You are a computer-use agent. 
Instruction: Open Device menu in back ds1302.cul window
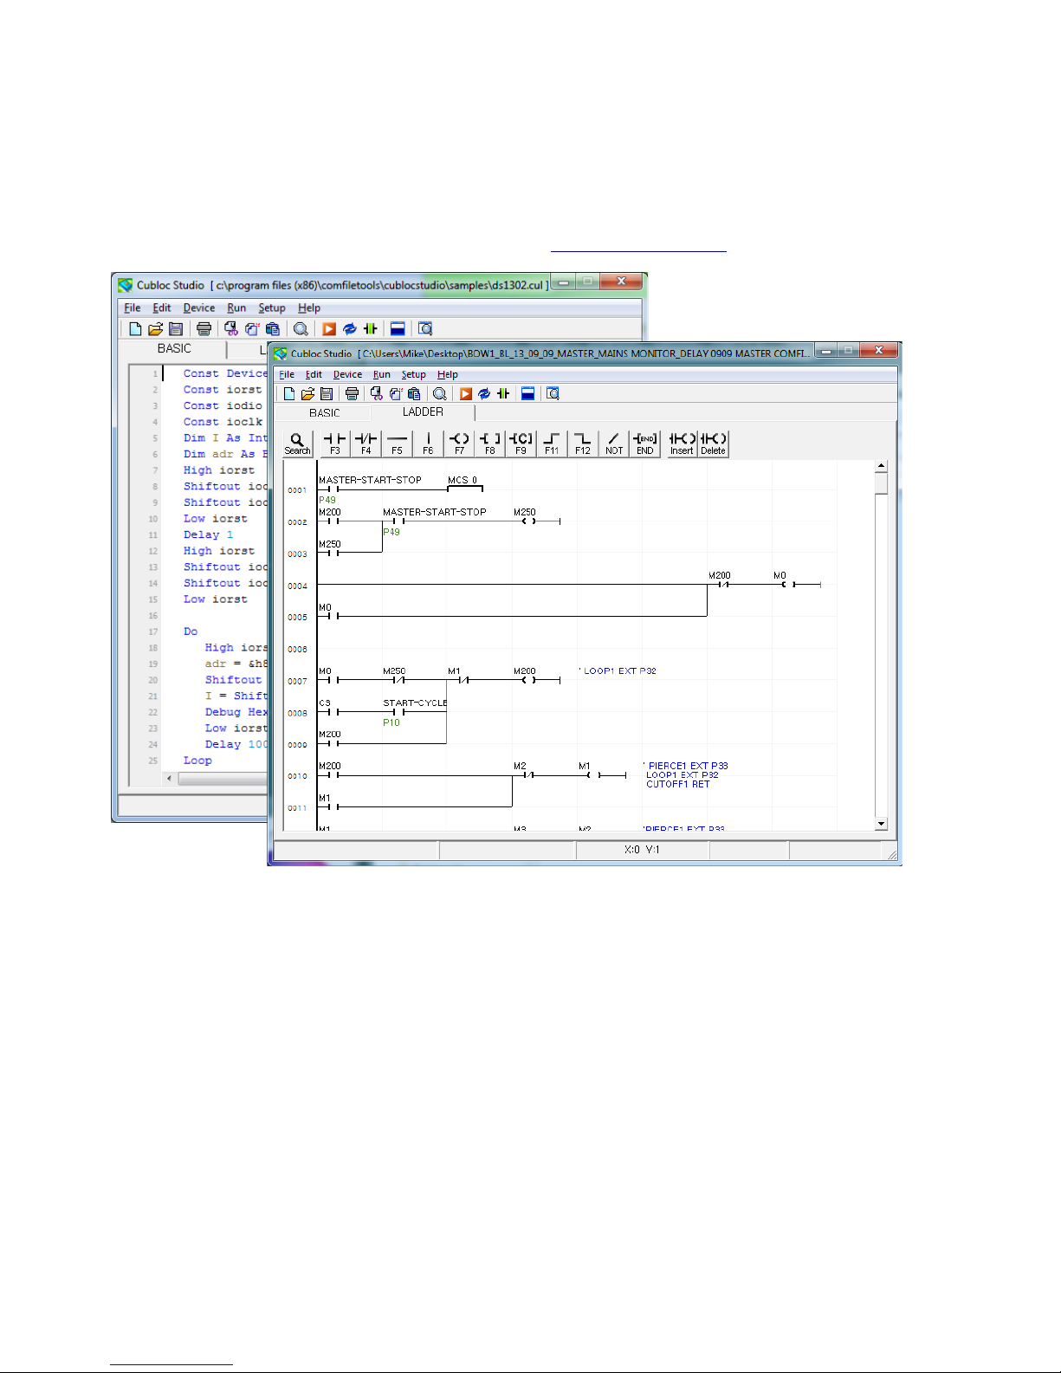coord(198,308)
